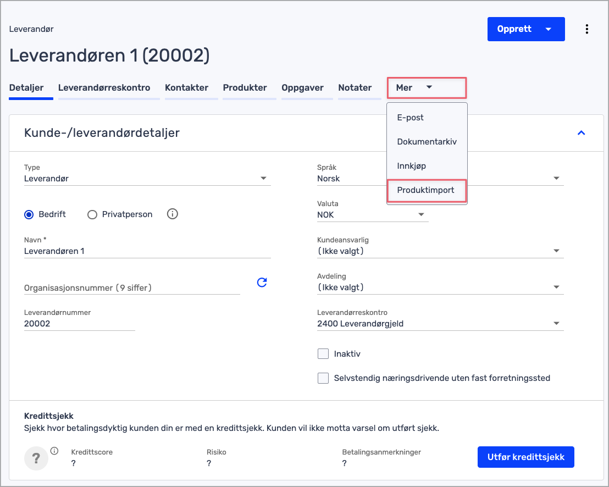Open the Valuta dropdown showing NOK

(x=372, y=215)
